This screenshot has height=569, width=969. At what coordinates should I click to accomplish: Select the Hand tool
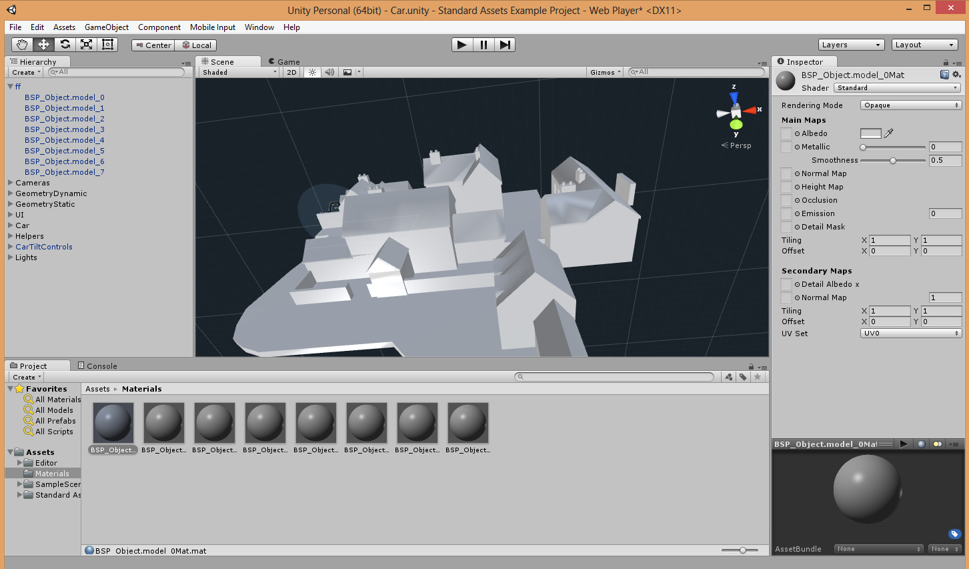click(22, 45)
